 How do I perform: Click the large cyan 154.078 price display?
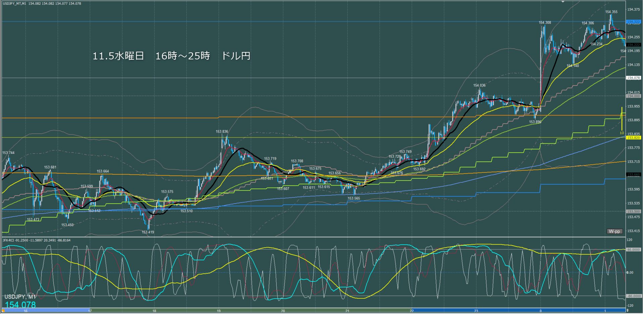coord(20,305)
